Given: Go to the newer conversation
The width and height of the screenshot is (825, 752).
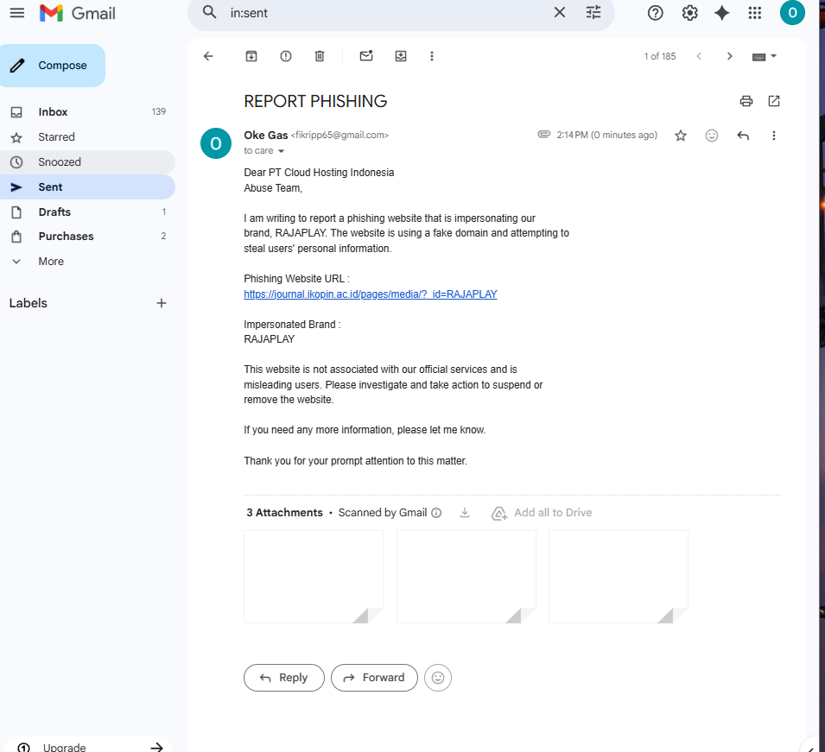Looking at the screenshot, I should tap(699, 56).
